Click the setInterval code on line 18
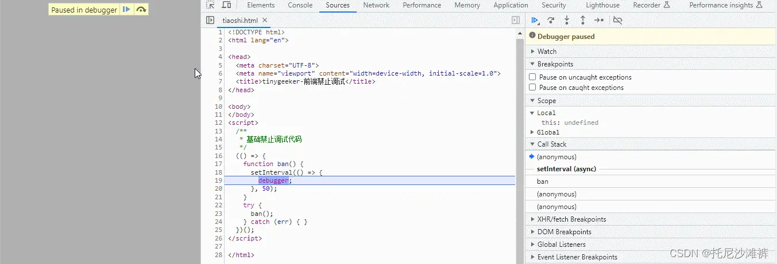Viewport: 777px width, 264px height. click(x=287, y=172)
